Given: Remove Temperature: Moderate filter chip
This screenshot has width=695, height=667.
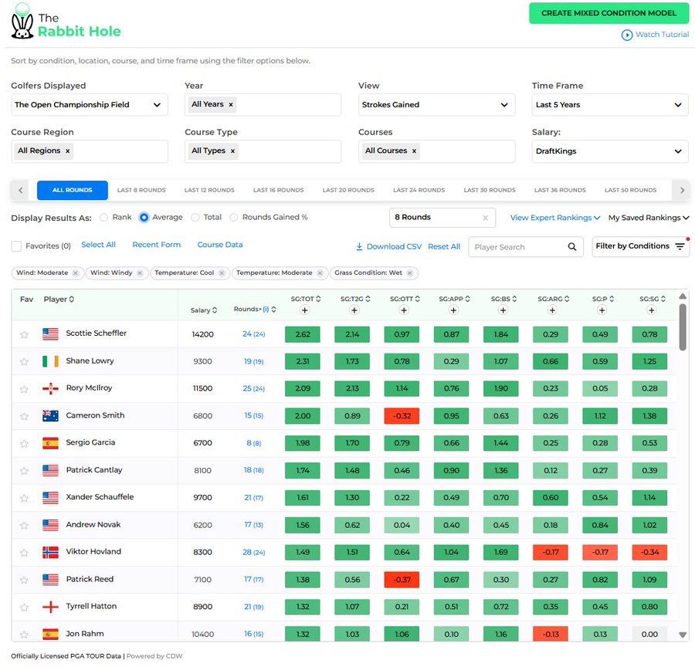Looking at the screenshot, I should pos(320,273).
